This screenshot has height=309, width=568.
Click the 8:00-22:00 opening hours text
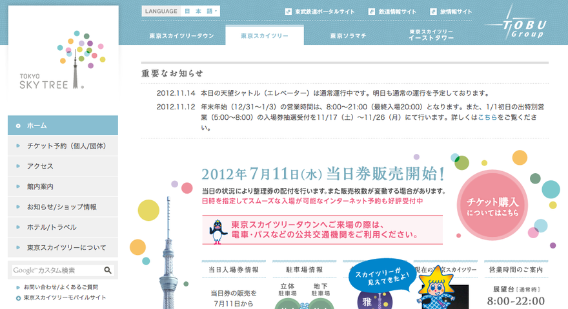(x=516, y=301)
